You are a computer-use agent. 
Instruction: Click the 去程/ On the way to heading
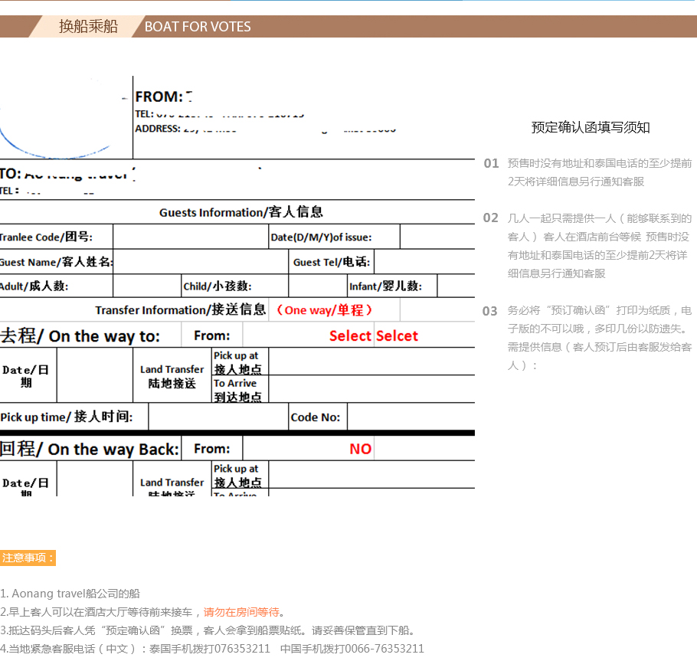[x=80, y=335]
